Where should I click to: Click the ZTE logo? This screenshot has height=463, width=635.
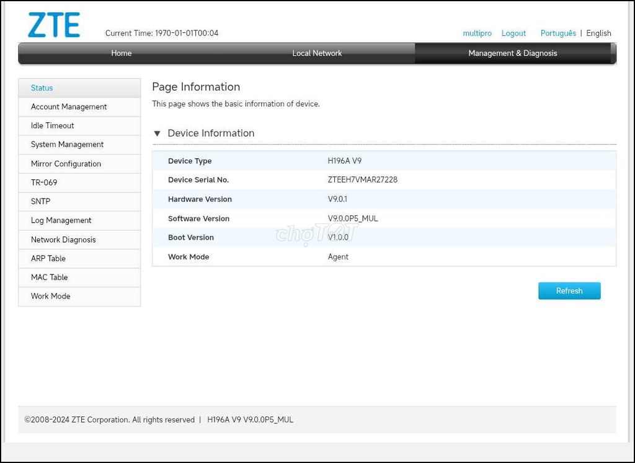point(54,25)
